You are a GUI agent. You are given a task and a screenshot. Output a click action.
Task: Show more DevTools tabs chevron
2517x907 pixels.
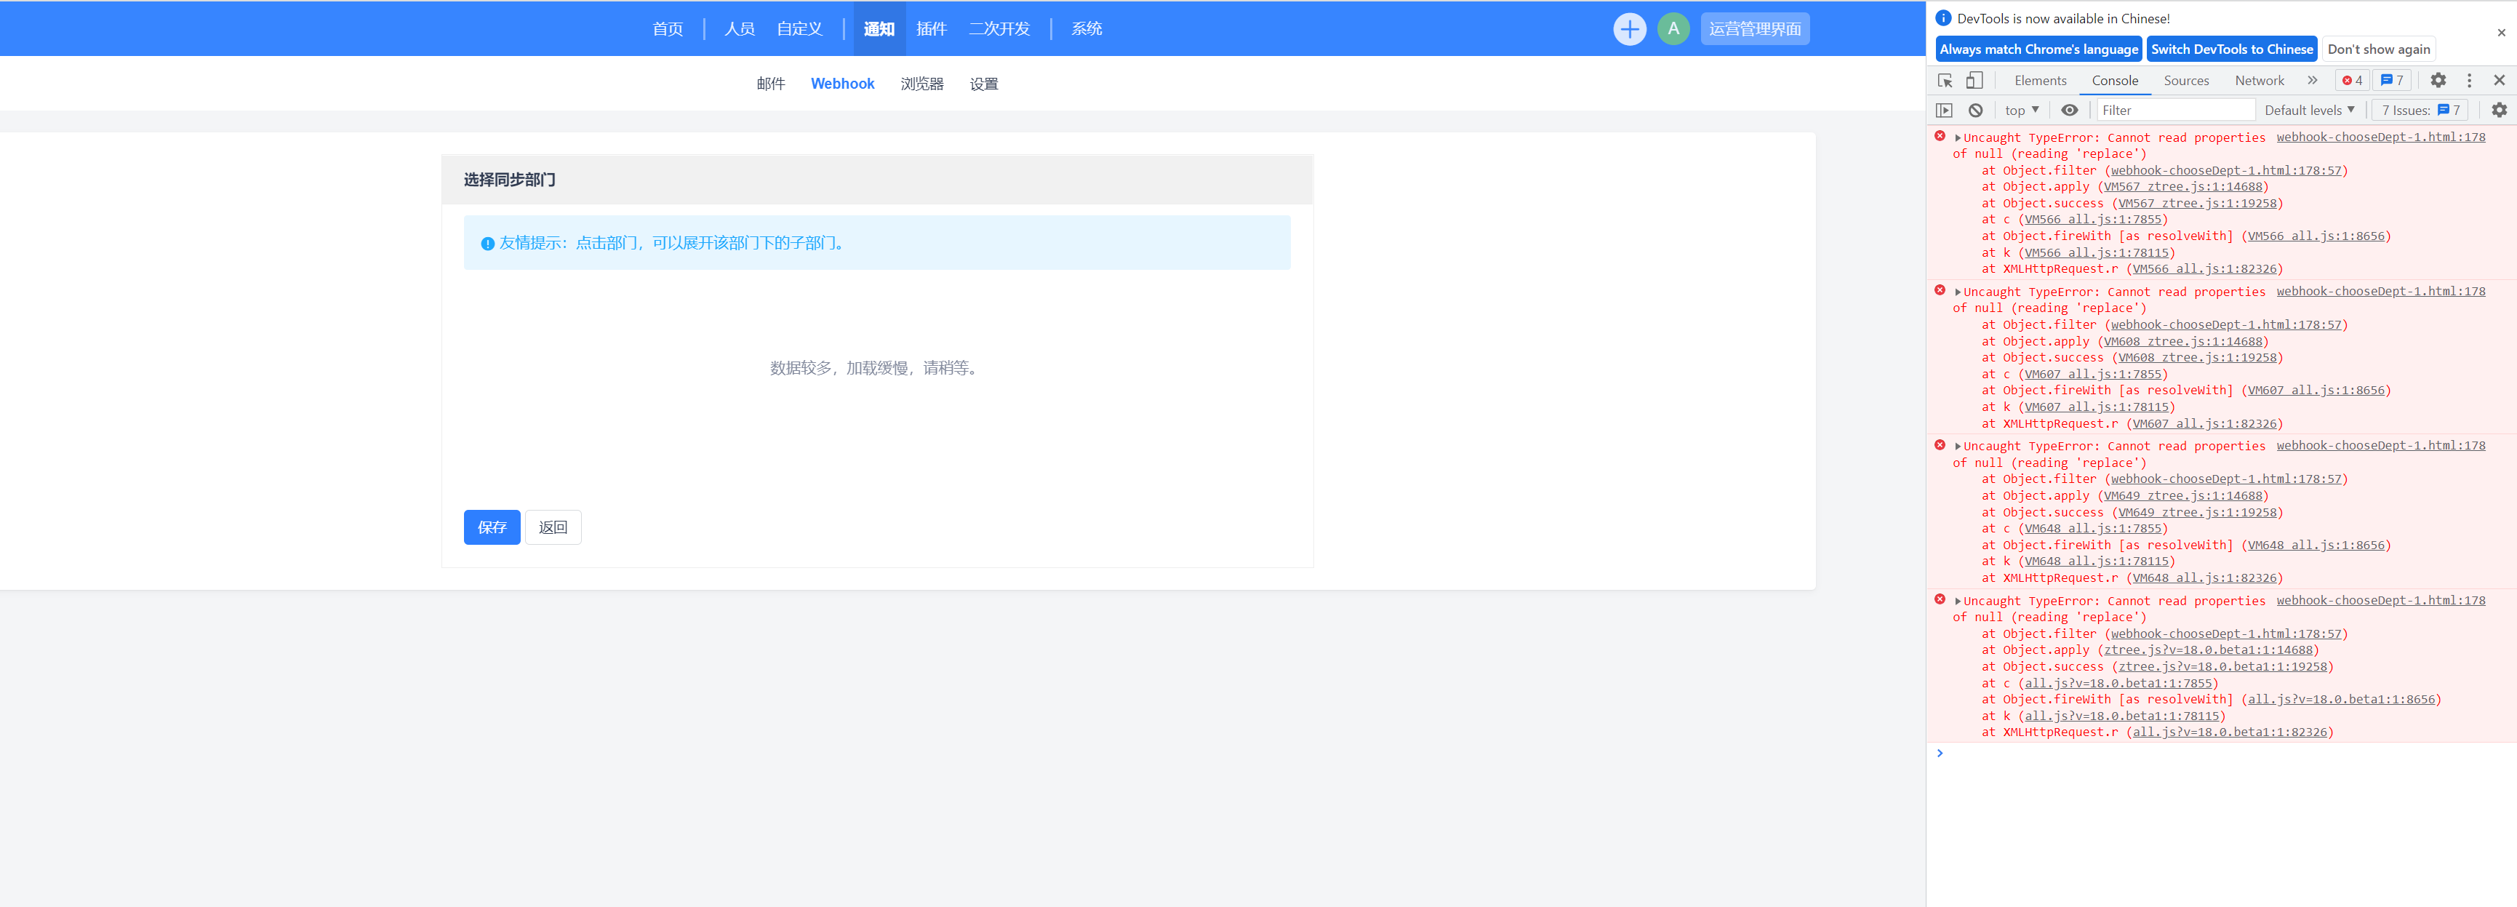tap(2312, 80)
